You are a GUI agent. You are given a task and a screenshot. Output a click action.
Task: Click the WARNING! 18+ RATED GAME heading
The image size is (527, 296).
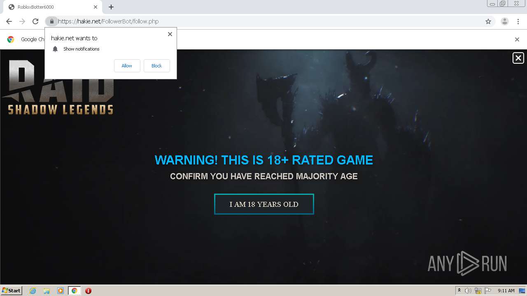click(x=264, y=160)
